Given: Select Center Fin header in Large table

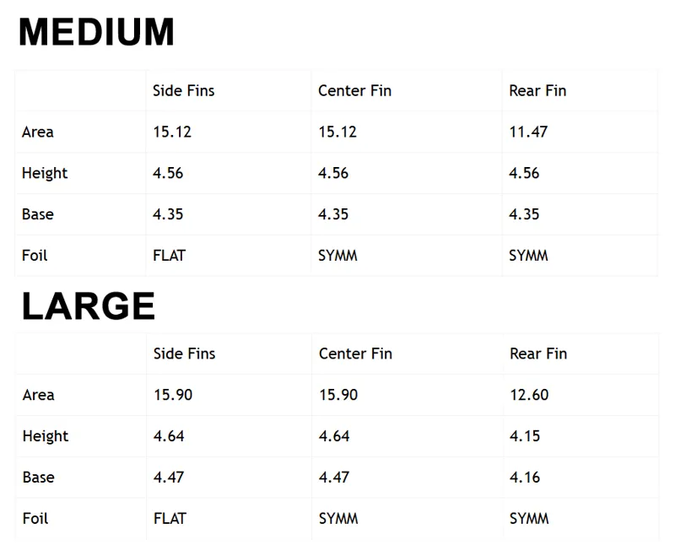Looking at the screenshot, I should (355, 354).
